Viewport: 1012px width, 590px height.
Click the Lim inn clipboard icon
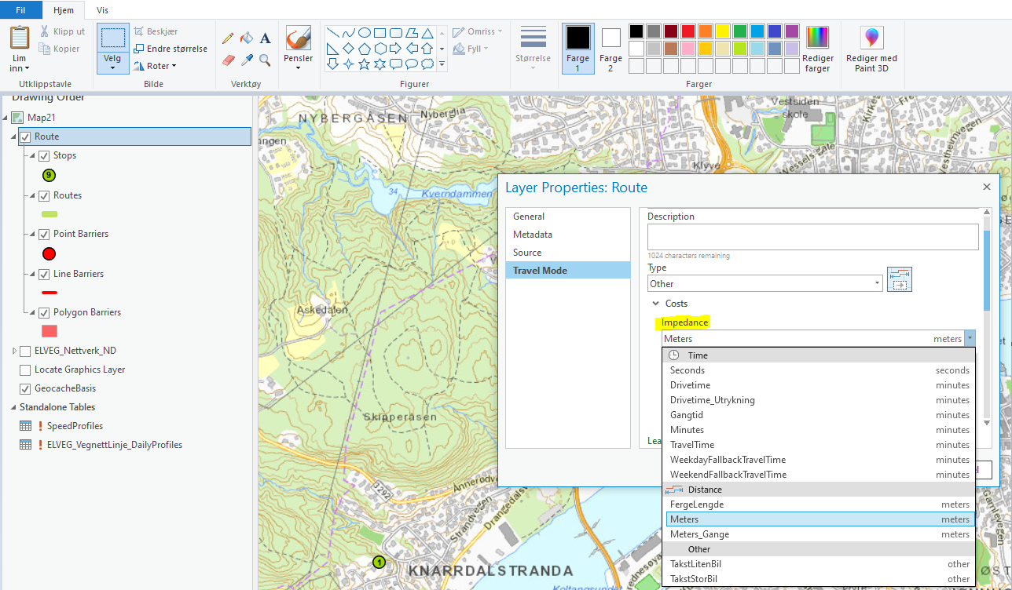click(x=20, y=38)
